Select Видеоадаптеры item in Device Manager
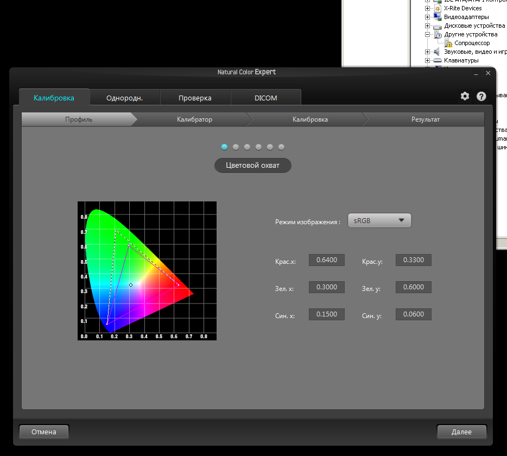The width and height of the screenshot is (507, 456). pos(466,17)
